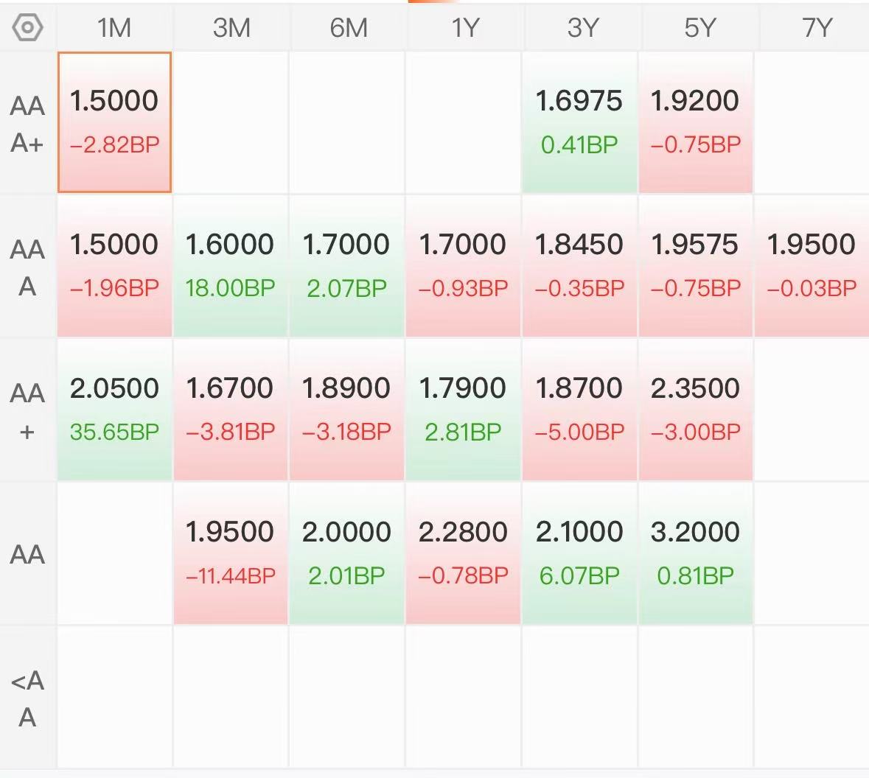Viewport: 869px width, 778px height.
Task: Select the 1M maturity column header
Action: 114,28
